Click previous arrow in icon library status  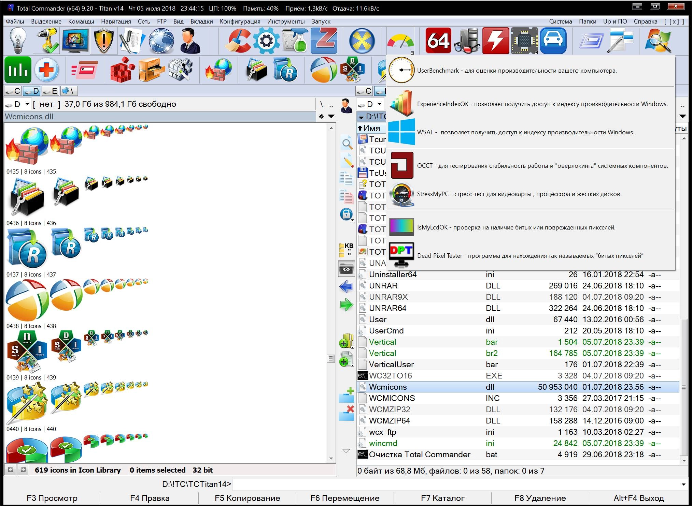tap(11, 470)
